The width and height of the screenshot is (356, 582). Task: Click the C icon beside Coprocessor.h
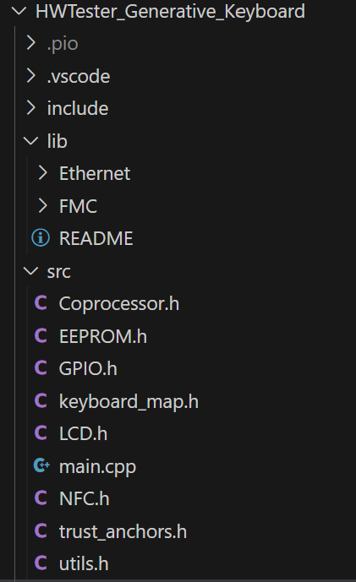(x=41, y=303)
